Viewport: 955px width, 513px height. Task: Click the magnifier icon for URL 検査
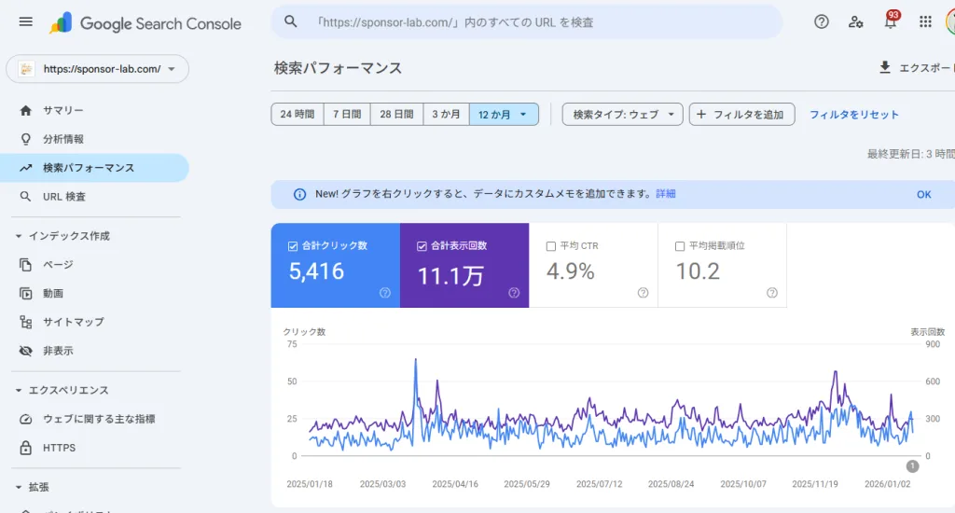(25, 196)
